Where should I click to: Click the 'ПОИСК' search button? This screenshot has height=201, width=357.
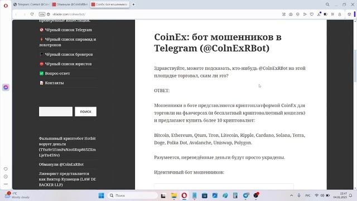[85, 112]
